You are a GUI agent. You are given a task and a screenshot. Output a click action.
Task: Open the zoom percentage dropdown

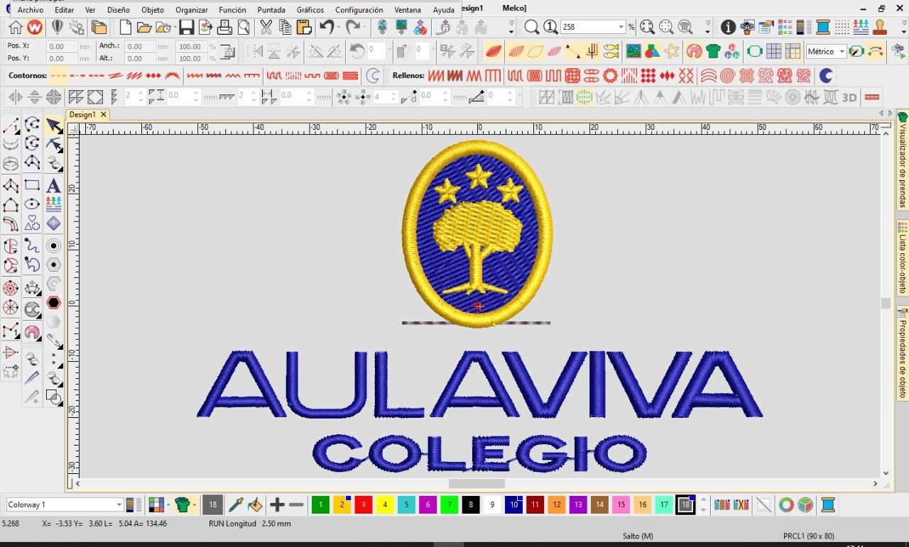pyautogui.click(x=620, y=28)
